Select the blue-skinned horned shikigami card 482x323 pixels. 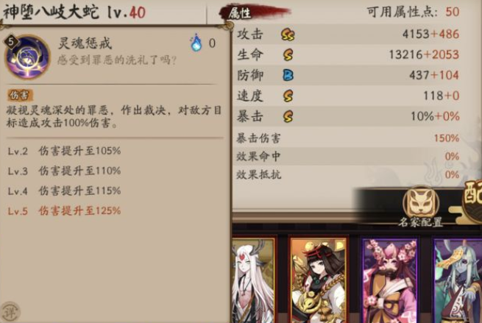coord(458,280)
